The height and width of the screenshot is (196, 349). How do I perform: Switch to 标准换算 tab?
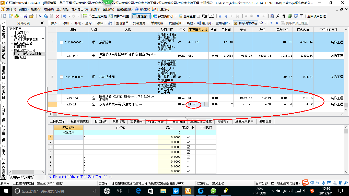point(101,121)
